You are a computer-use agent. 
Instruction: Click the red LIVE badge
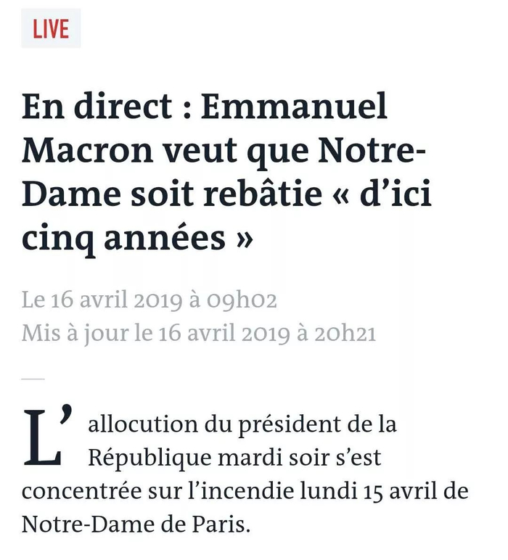point(50,29)
